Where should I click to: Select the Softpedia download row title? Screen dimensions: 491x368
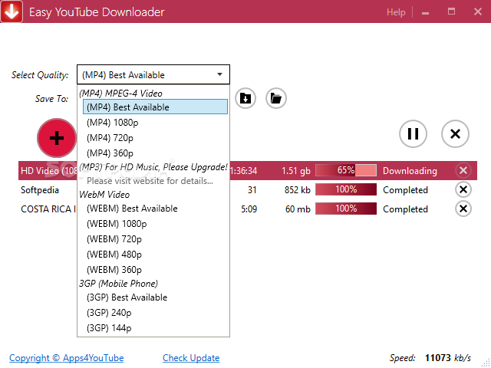(x=40, y=190)
